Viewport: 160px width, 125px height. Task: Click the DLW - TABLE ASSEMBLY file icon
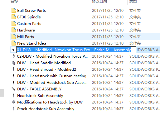pyautogui.click(x=13, y=89)
